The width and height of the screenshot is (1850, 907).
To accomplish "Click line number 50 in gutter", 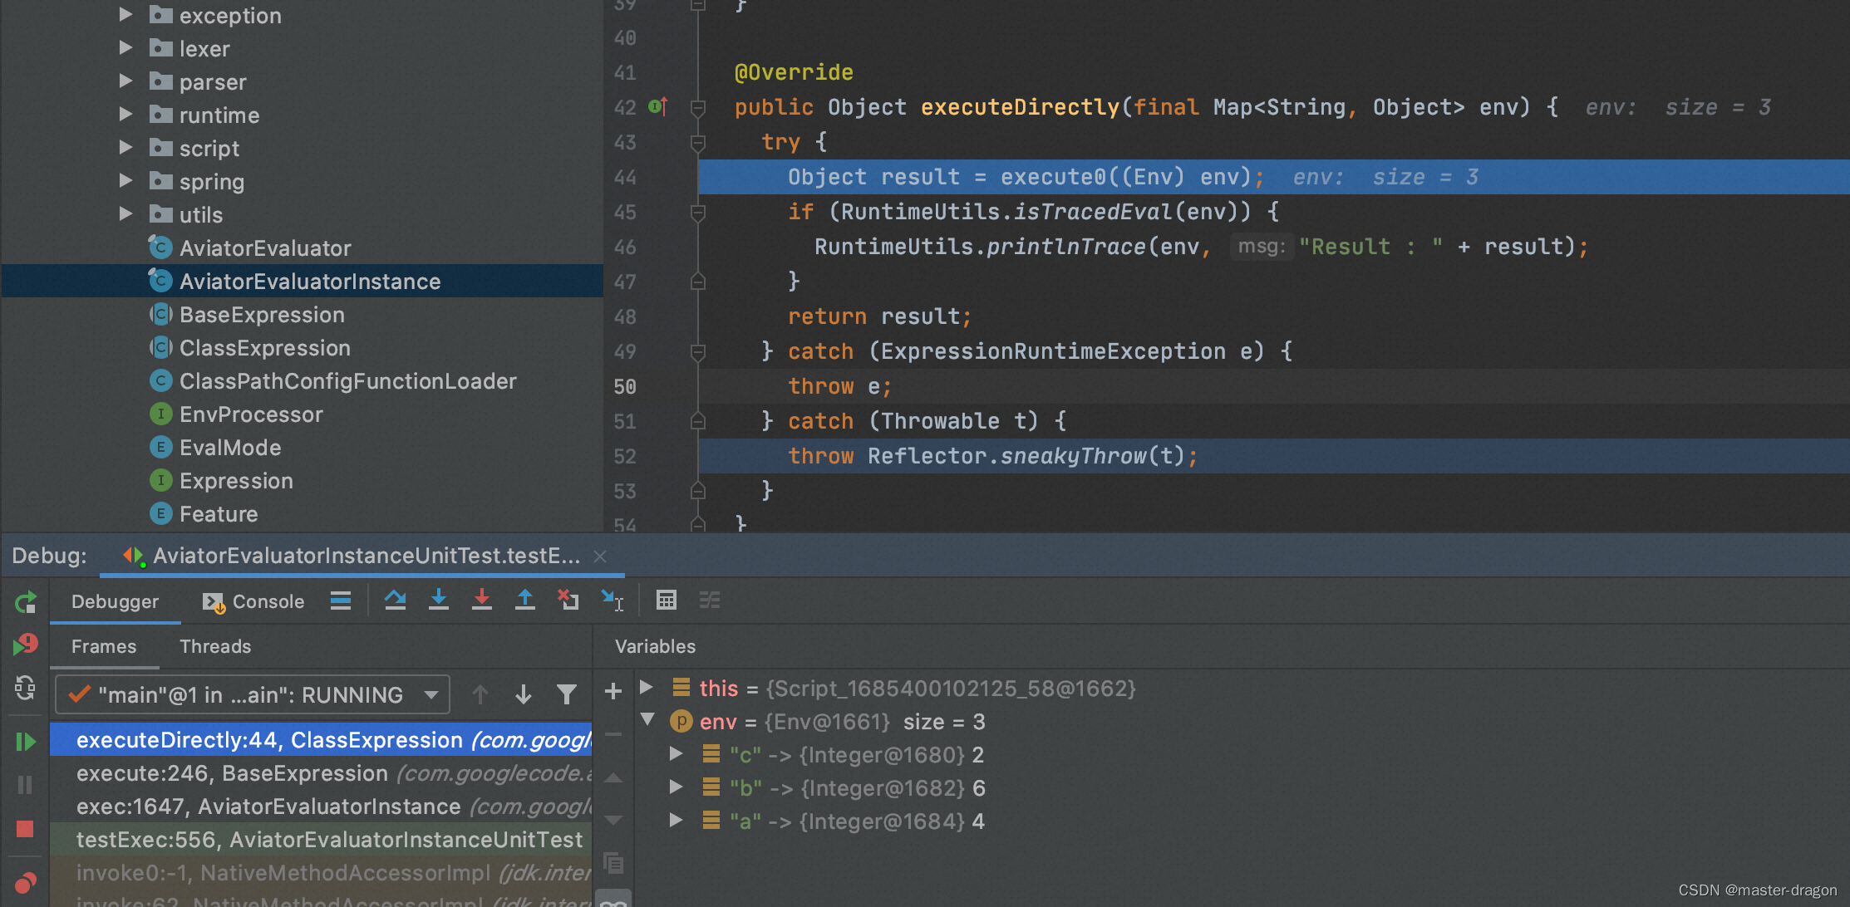I will click(625, 387).
